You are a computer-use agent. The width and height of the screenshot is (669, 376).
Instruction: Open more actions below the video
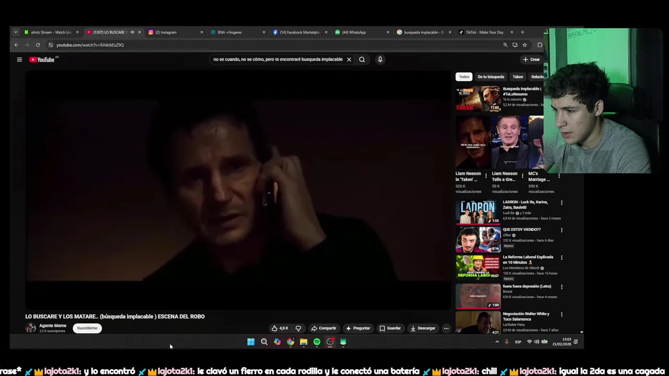click(446, 328)
